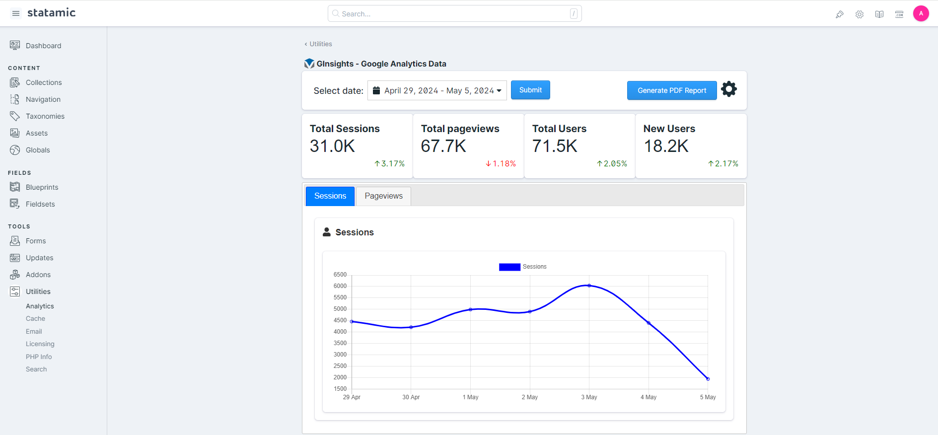Click the 3 May chart data point

pos(589,286)
